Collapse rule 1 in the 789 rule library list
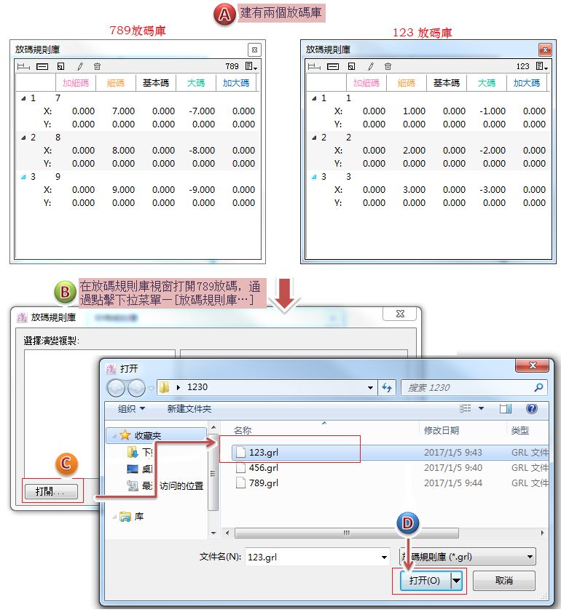 tap(23, 98)
